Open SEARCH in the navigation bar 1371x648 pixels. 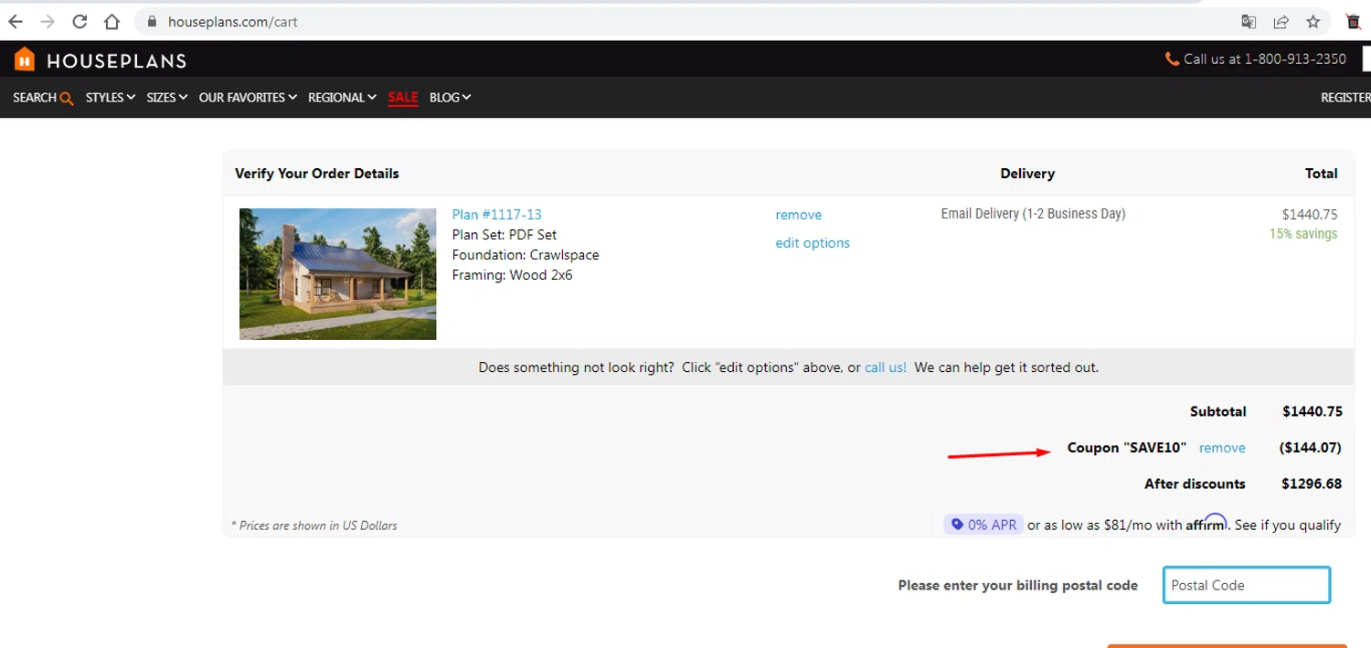pyautogui.click(x=35, y=97)
